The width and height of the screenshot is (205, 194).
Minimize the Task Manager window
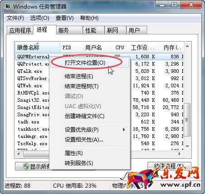tap(162, 5)
